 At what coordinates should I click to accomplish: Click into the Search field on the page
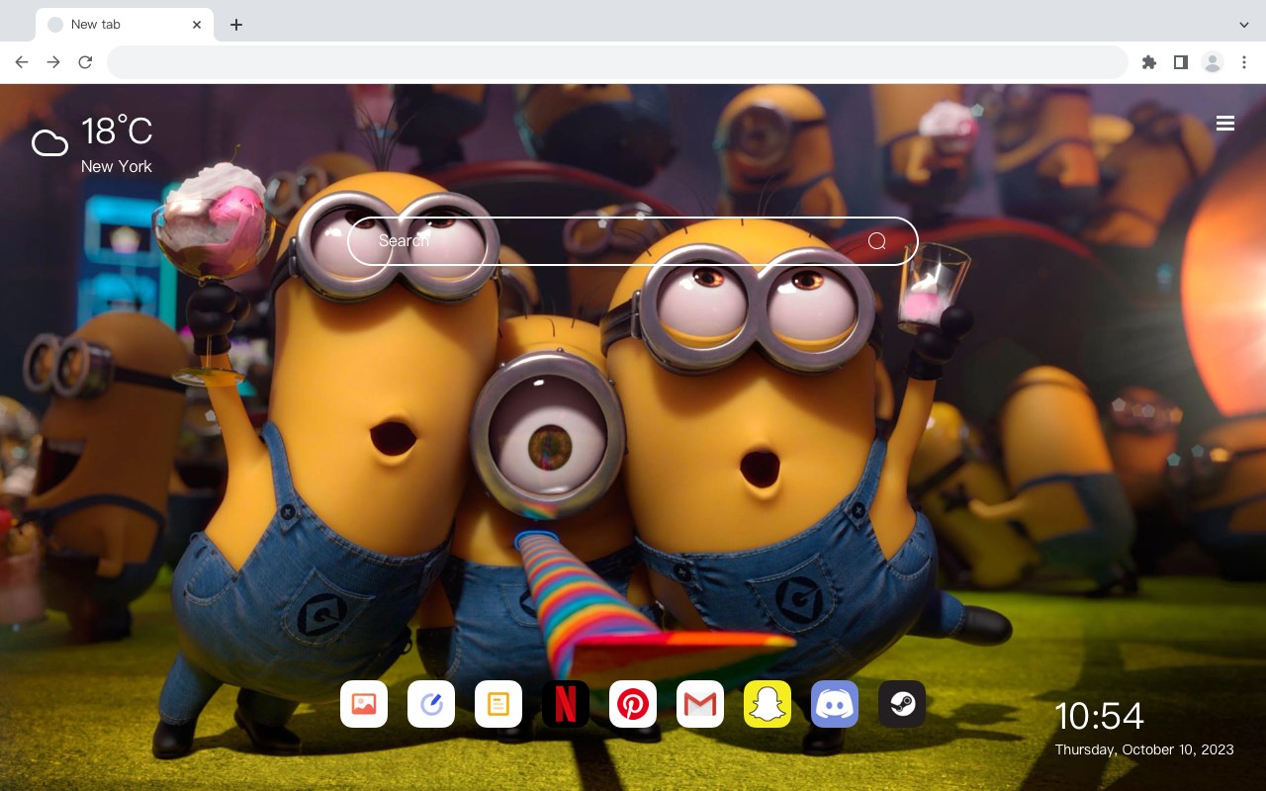(x=633, y=241)
